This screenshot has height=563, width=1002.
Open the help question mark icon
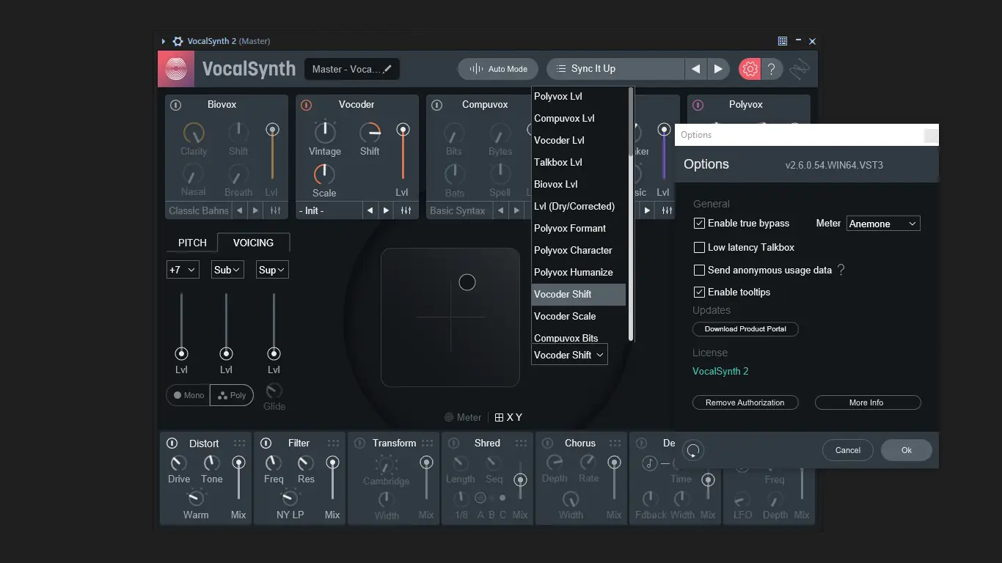(772, 68)
